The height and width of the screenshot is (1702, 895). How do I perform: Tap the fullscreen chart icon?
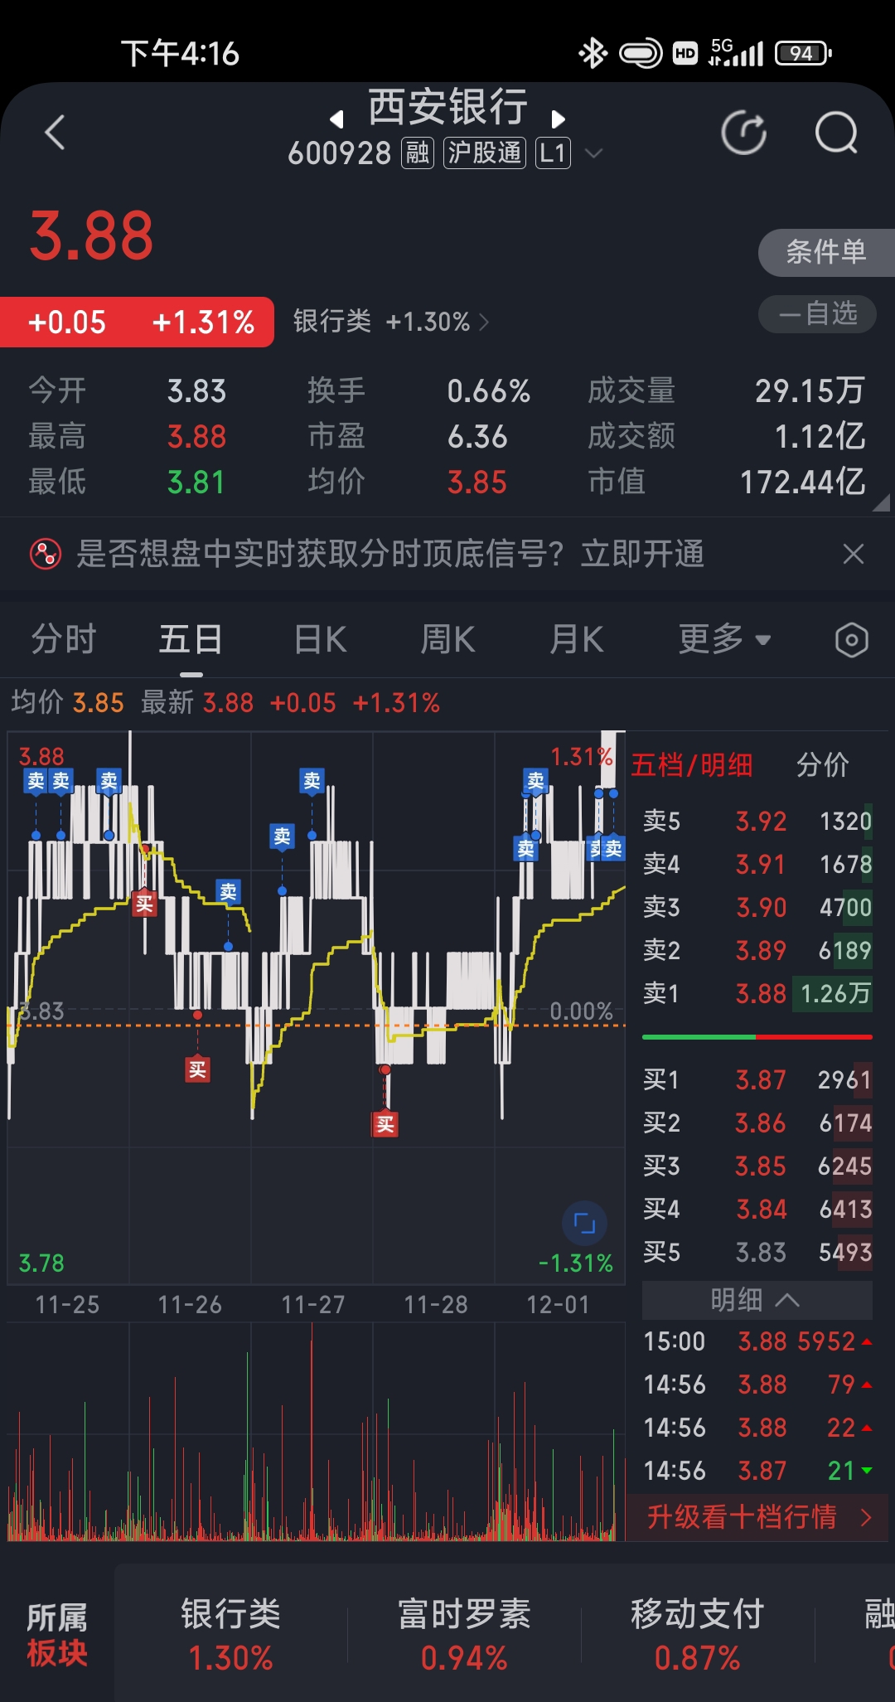pyautogui.click(x=584, y=1223)
